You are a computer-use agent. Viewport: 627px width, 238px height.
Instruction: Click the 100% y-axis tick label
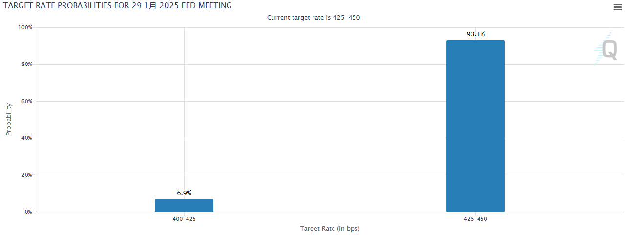point(24,28)
